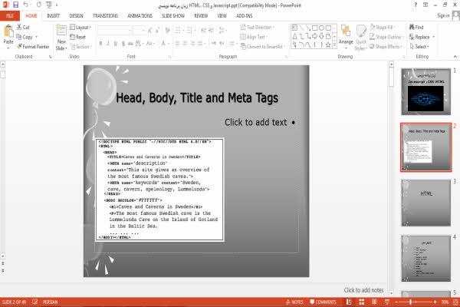The width and height of the screenshot is (460, 307).
Task: Click the Paste clipboard icon
Action: [8, 31]
